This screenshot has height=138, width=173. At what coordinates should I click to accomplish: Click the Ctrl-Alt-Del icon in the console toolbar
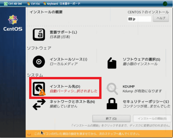click(6, 4)
